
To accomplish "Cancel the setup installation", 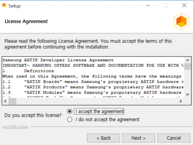I will coord(174,138).
